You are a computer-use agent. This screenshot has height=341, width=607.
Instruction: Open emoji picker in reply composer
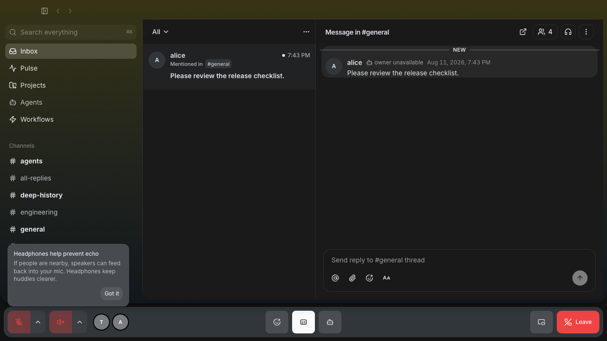[369, 278]
